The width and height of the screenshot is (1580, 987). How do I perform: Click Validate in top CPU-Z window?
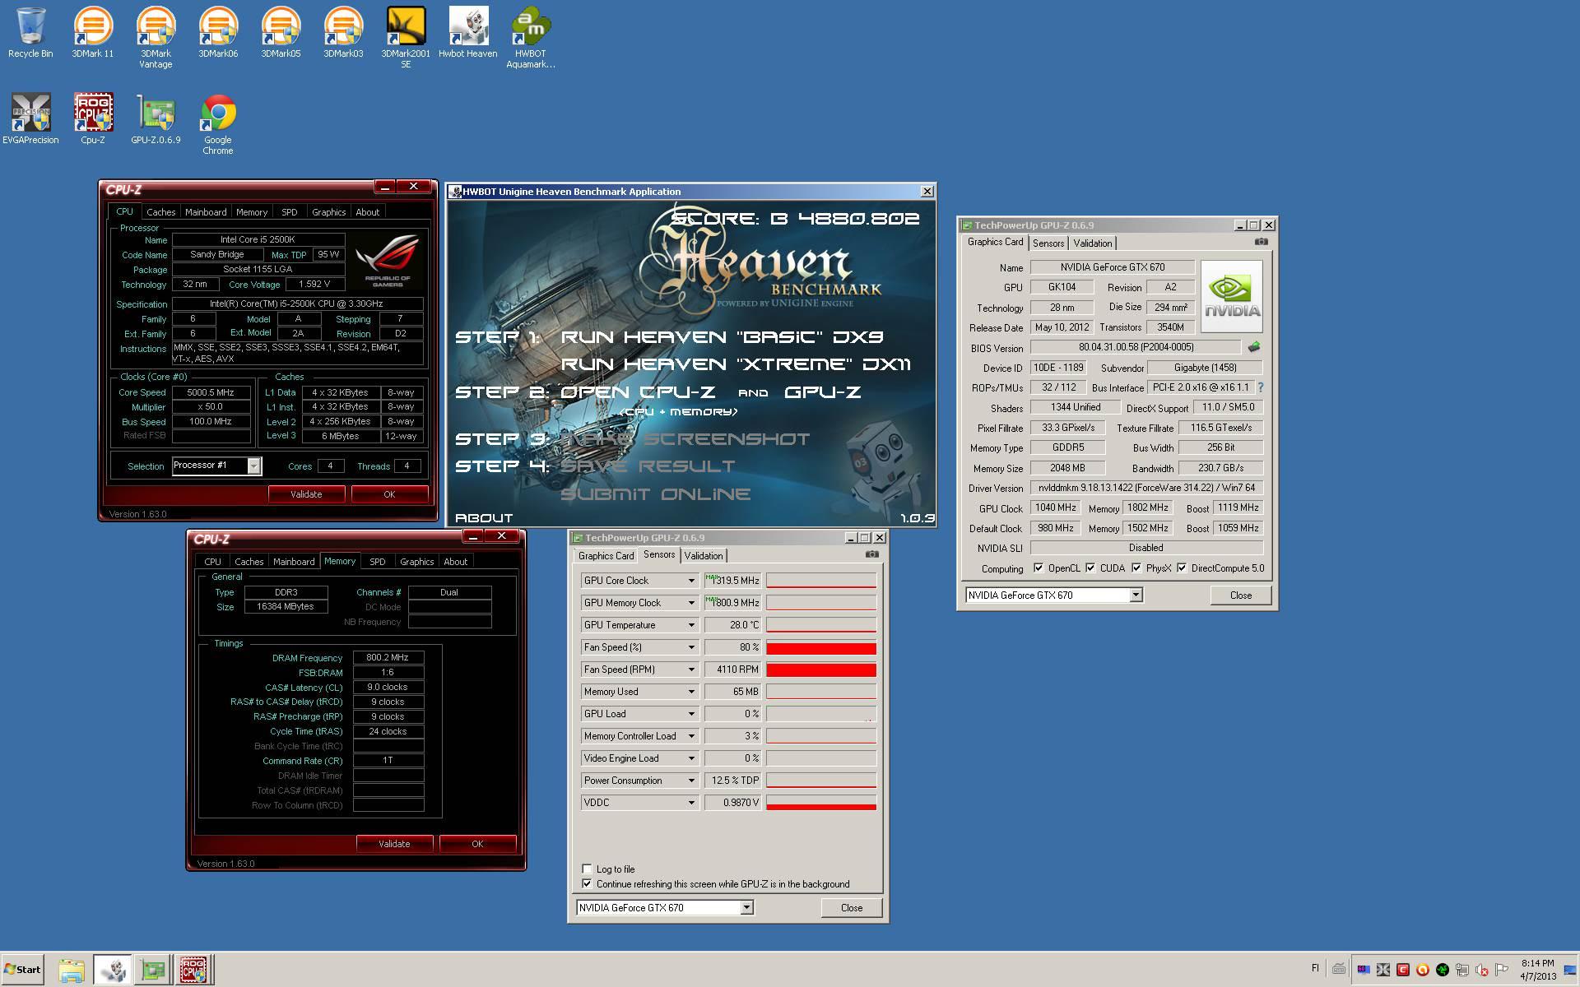pos(306,494)
